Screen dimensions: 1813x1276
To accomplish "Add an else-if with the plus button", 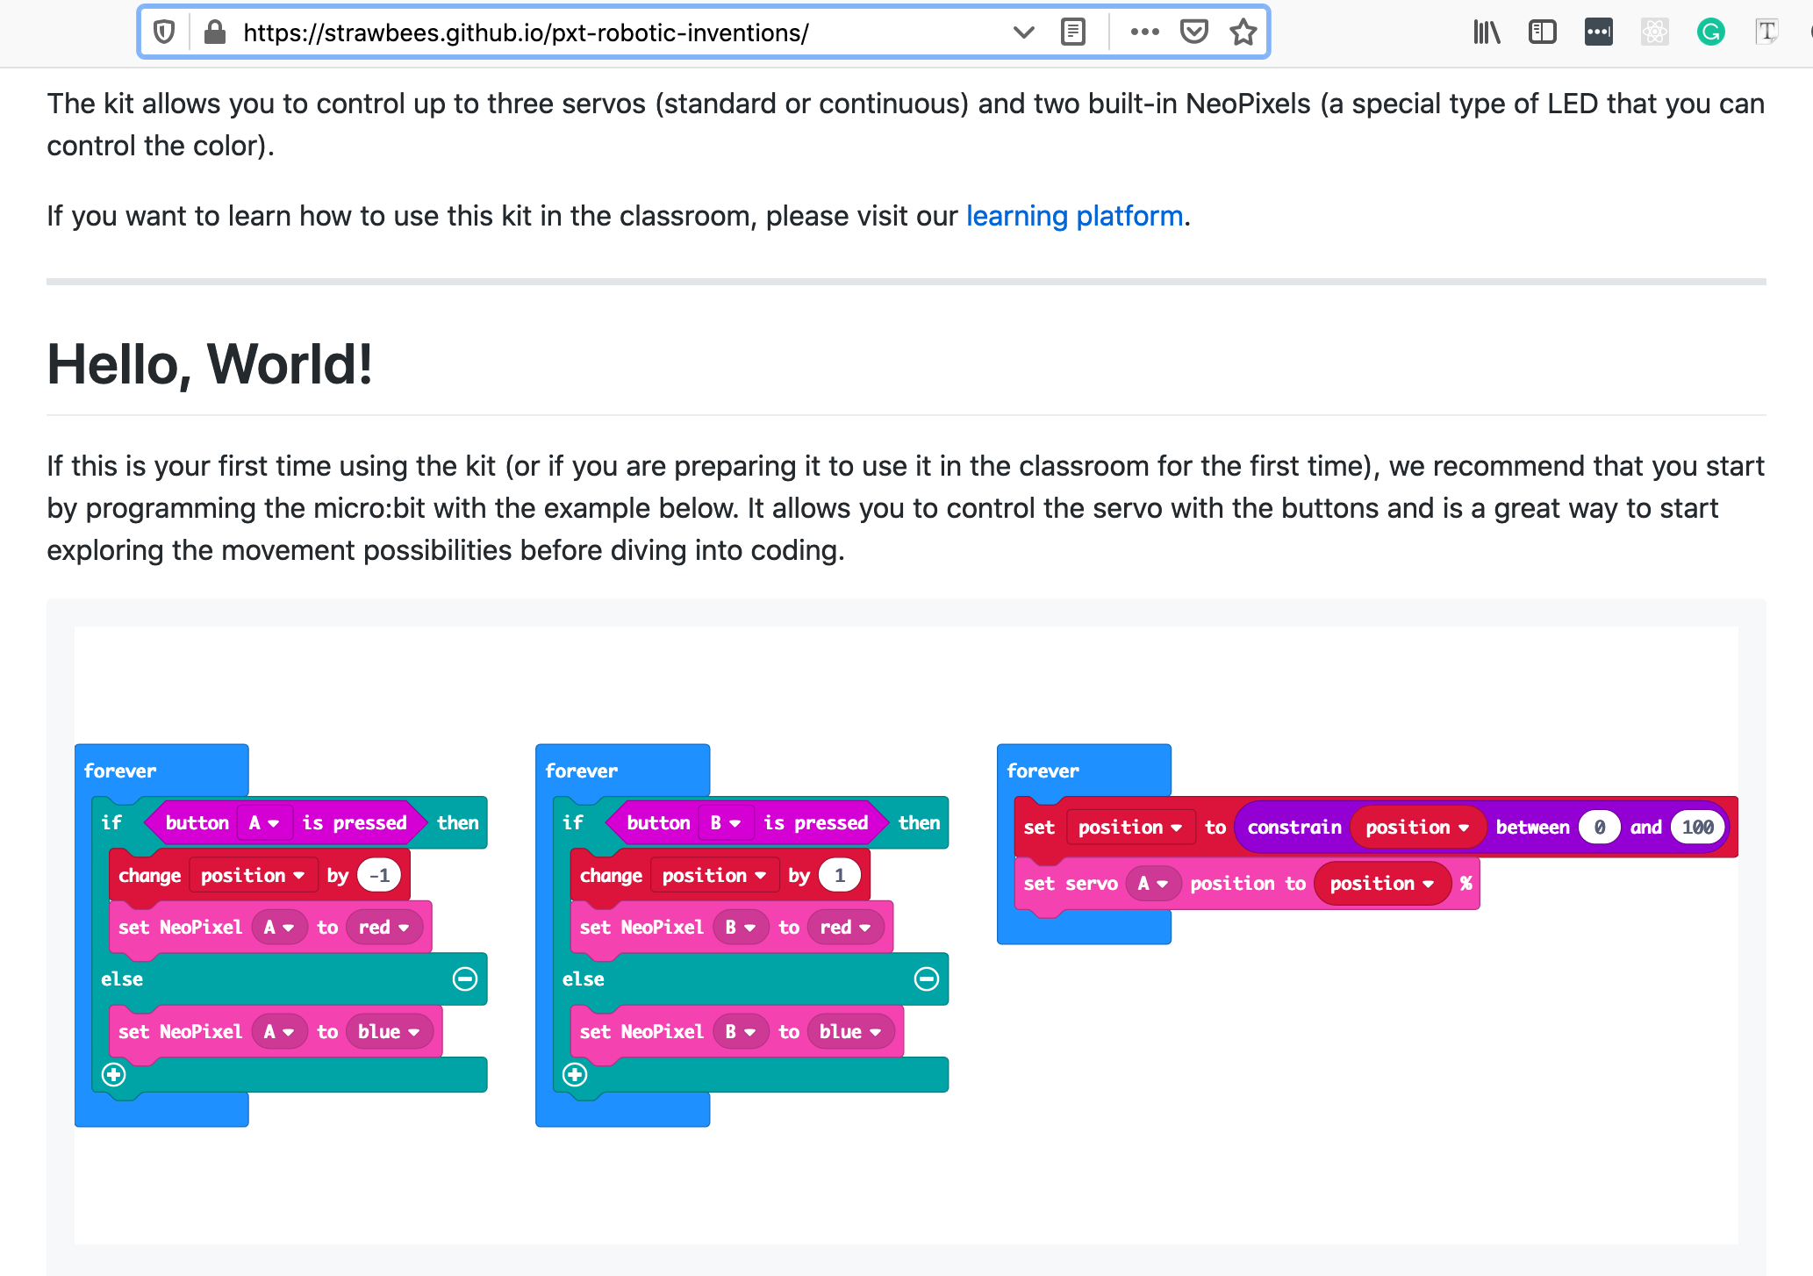I will coord(113,1073).
